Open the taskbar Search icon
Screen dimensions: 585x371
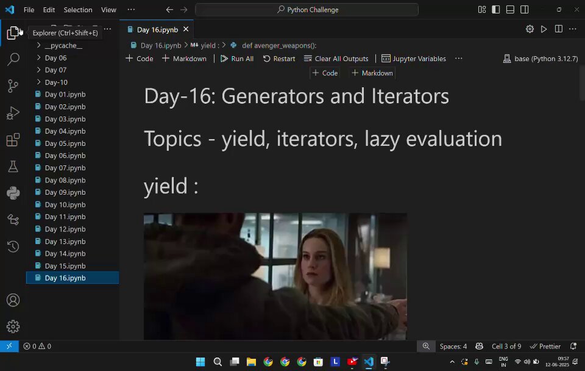pyautogui.click(x=218, y=362)
